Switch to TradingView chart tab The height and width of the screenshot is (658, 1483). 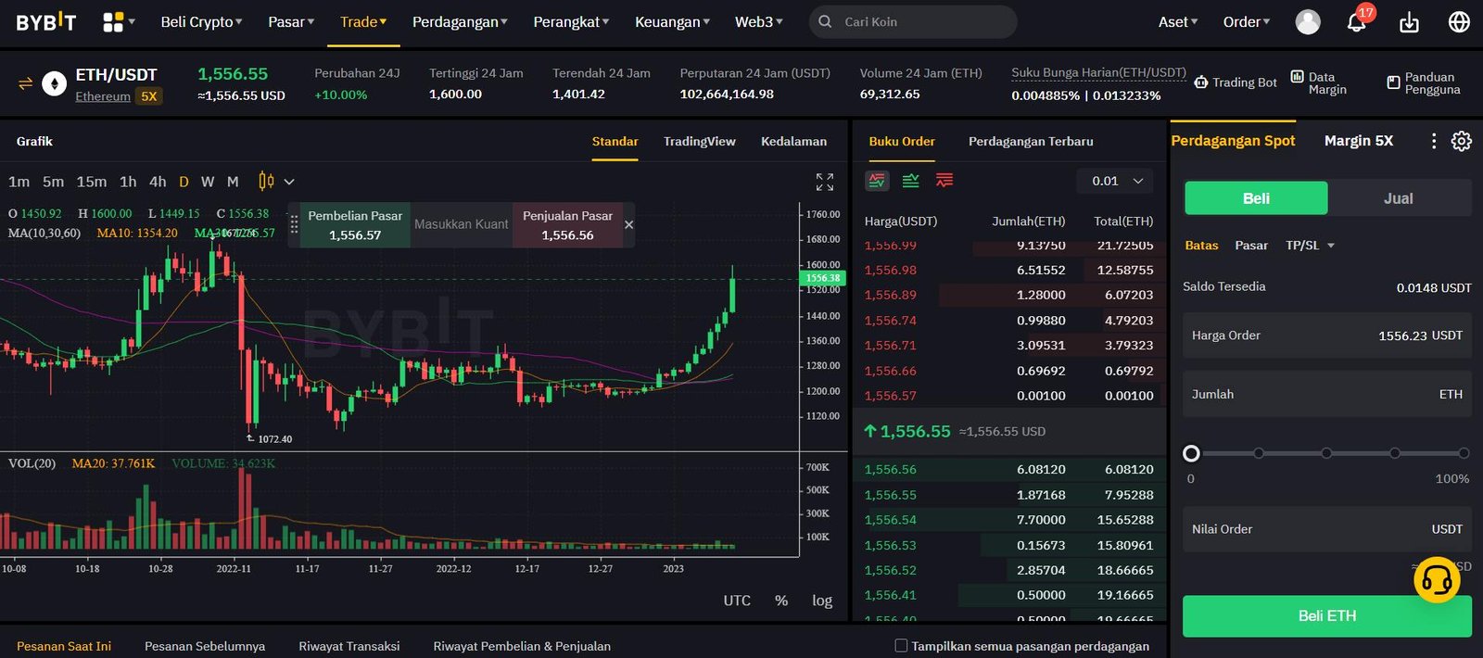click(x=700, y=141)
